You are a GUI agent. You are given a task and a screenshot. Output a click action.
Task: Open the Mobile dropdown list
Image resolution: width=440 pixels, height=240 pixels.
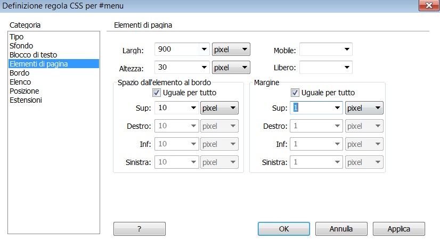[x=326, y=49]
